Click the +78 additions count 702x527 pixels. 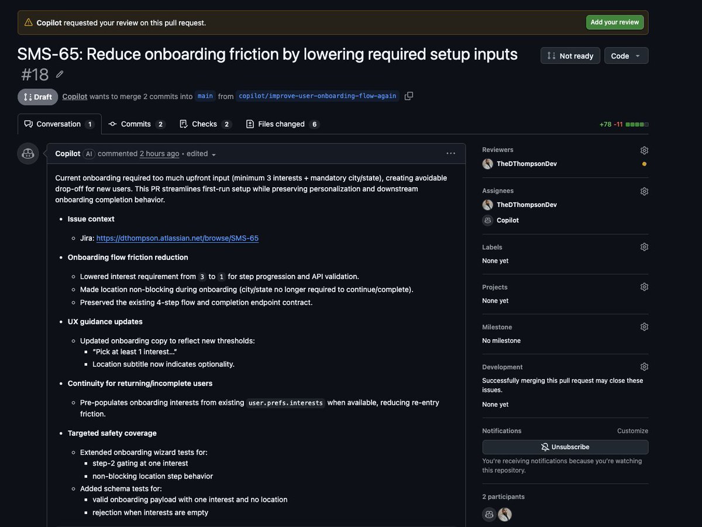click(x=605, y=125)
